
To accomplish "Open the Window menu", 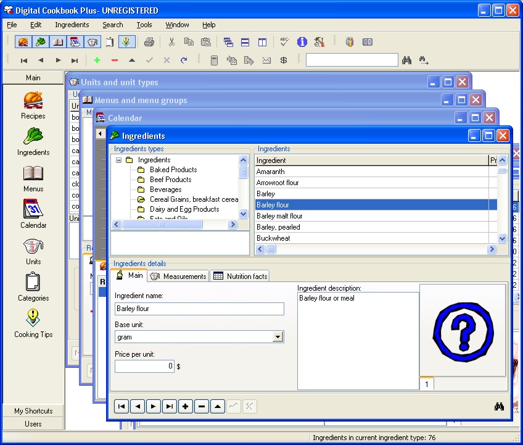I will [177, 25].
